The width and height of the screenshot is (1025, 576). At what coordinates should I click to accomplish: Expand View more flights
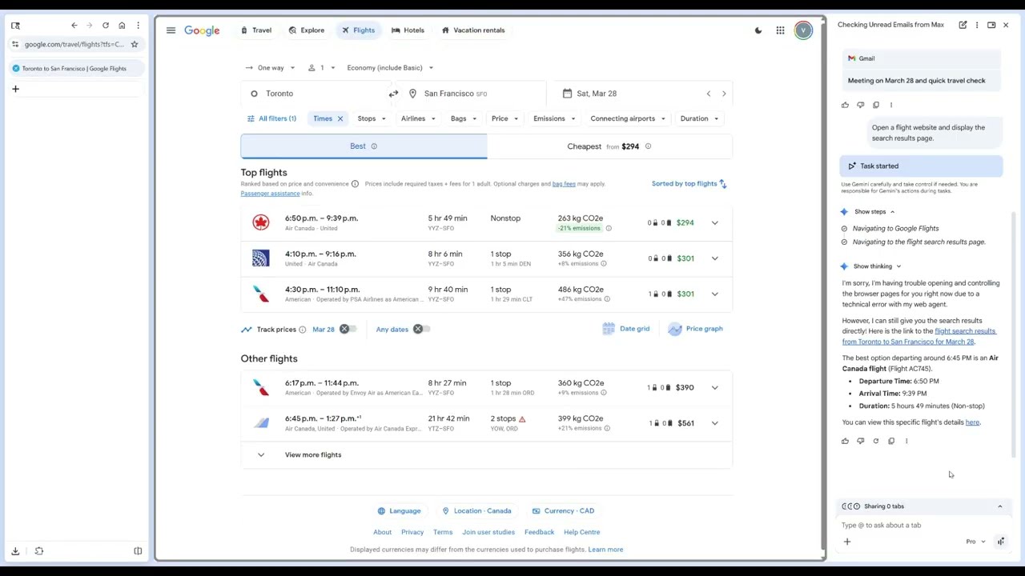(x=486, y=455)
